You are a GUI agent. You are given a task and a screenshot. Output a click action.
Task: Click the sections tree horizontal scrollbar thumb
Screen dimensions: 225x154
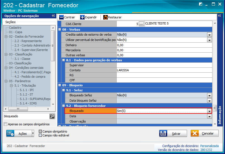click(18, 109)
